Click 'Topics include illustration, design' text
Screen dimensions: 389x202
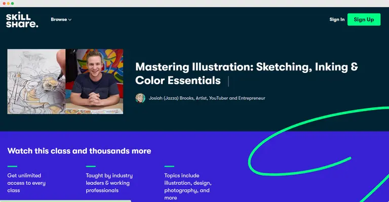[x=188, y=186]
